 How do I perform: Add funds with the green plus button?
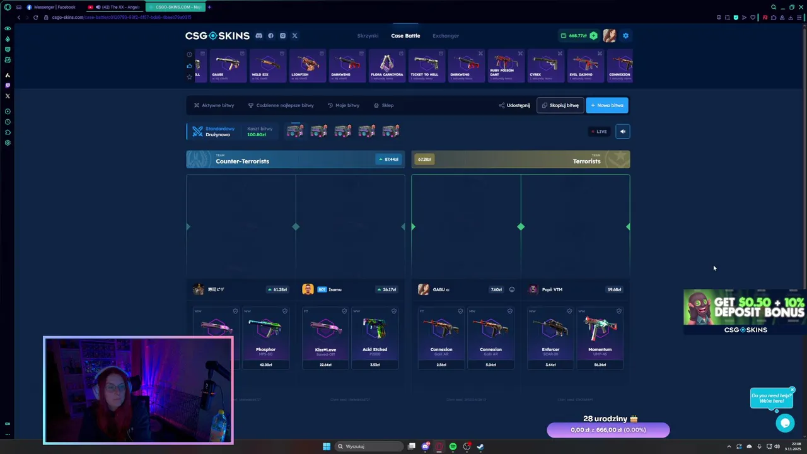pyautogui.click(x=593, y=36)
